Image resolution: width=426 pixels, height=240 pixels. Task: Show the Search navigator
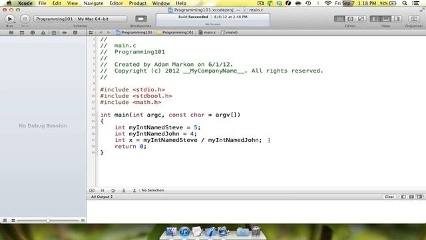[33, 33]
